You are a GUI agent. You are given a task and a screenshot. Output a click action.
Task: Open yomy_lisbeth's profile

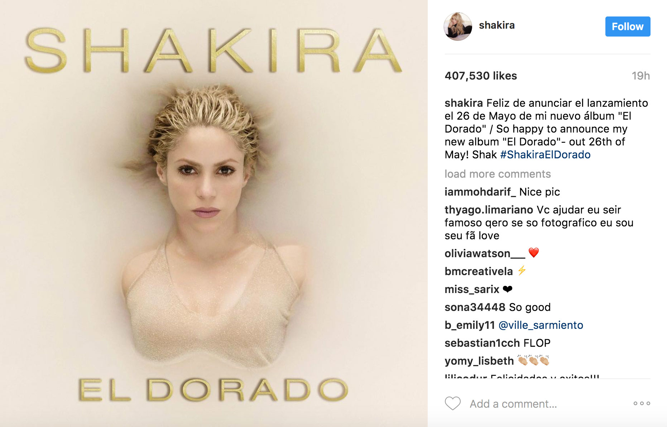click(x=479, y=361)
